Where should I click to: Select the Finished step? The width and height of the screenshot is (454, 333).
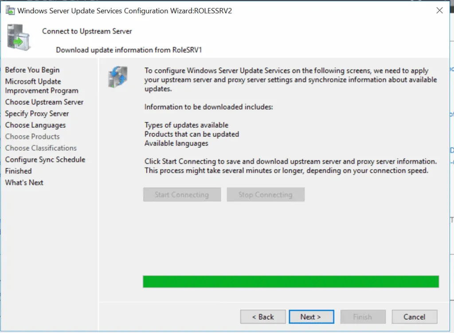(x=18, y=171)
